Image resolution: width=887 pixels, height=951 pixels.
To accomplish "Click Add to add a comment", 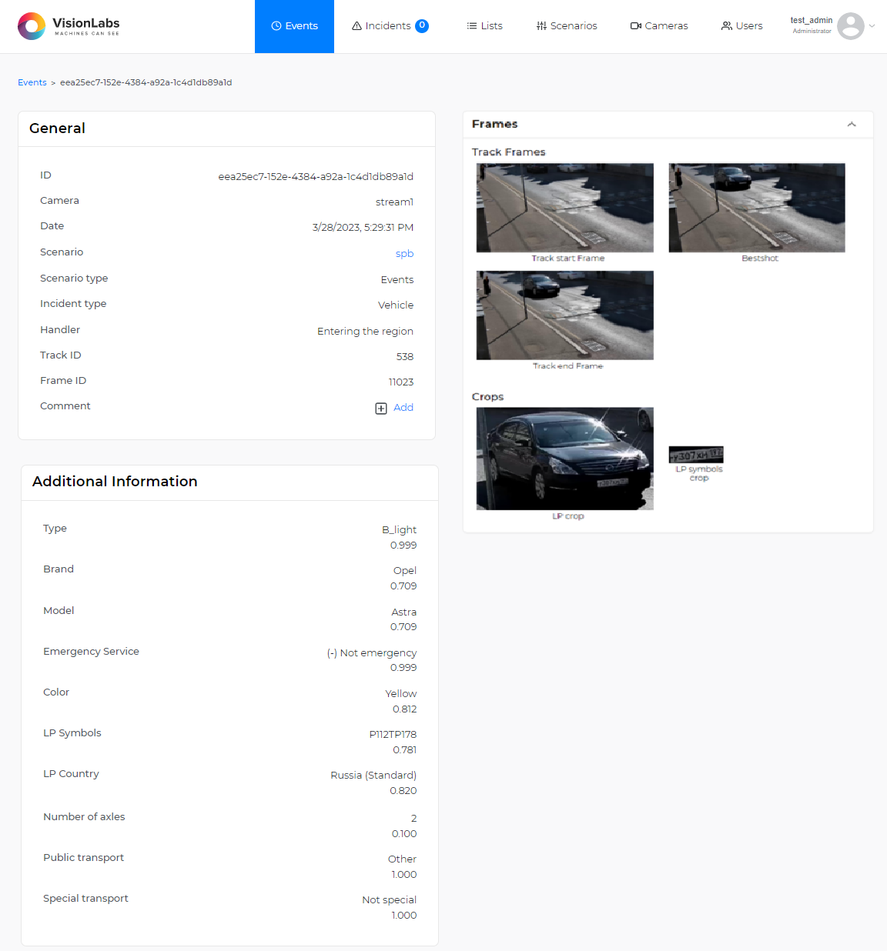I will point(403,408).
